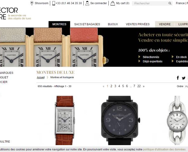Open the France country selector
188x152 pixels.
(180, 3)
